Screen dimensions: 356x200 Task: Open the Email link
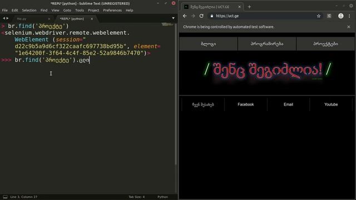[x=288, y=104]
